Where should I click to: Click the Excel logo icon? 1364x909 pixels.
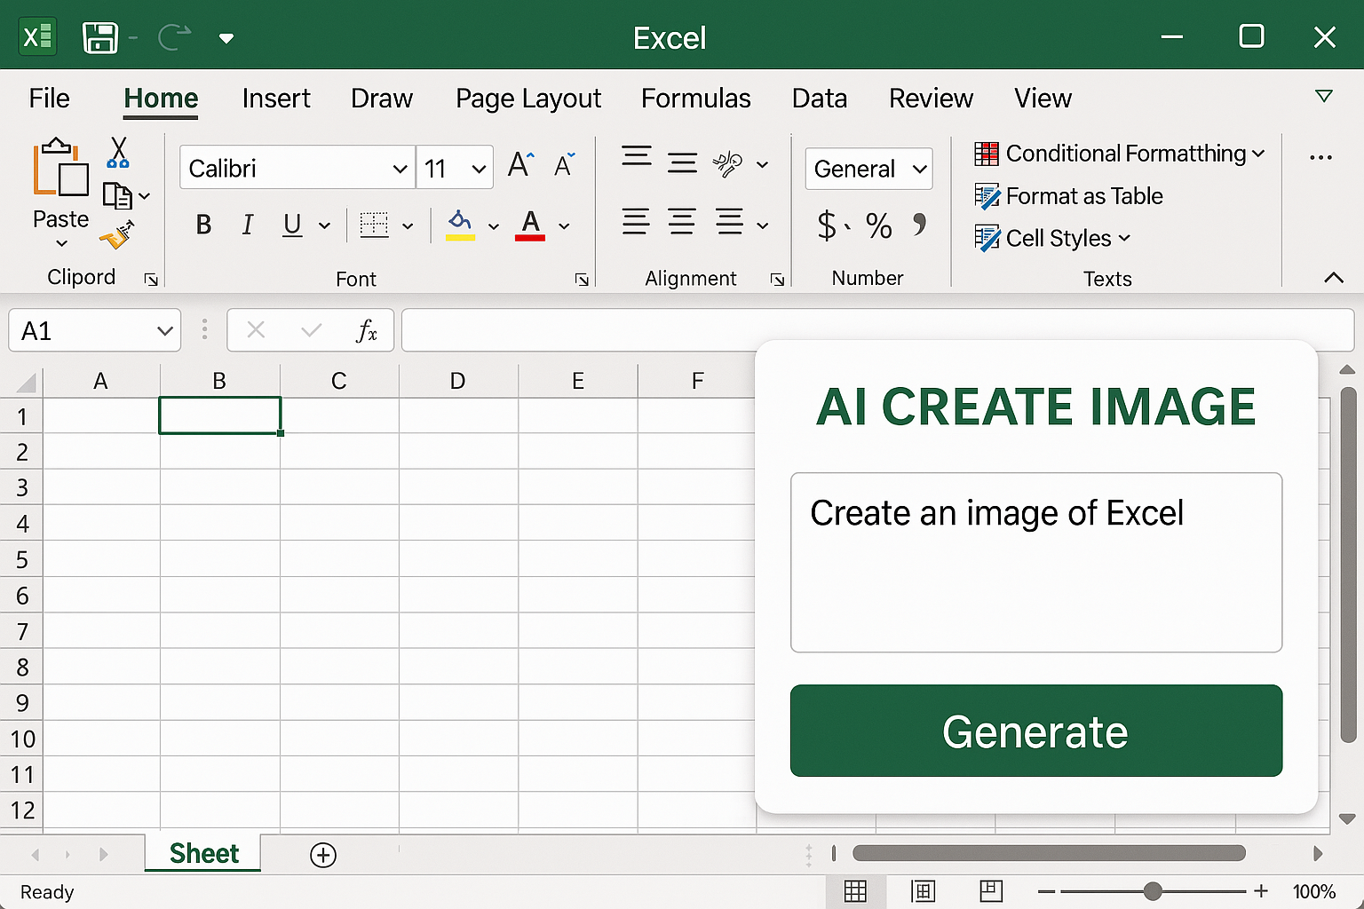pyautogui.click(x=37, y=37)
